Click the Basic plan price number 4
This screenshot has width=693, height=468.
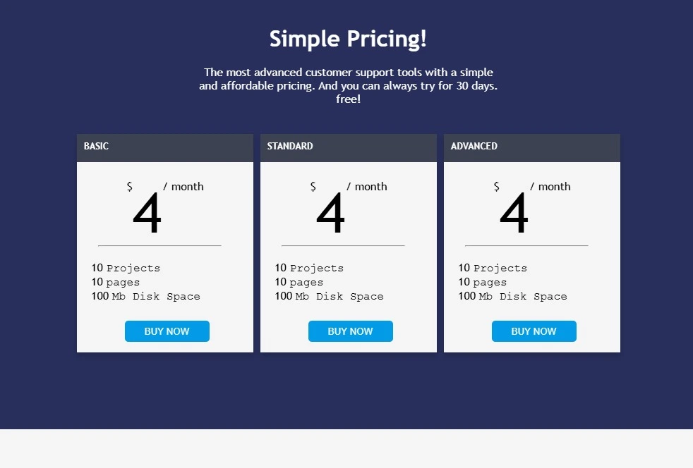click(x=147, y=214)
